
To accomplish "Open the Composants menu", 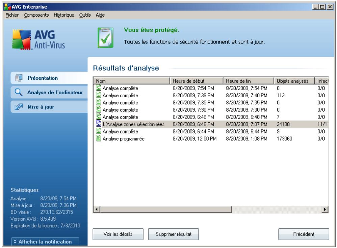I will point(36,15).
